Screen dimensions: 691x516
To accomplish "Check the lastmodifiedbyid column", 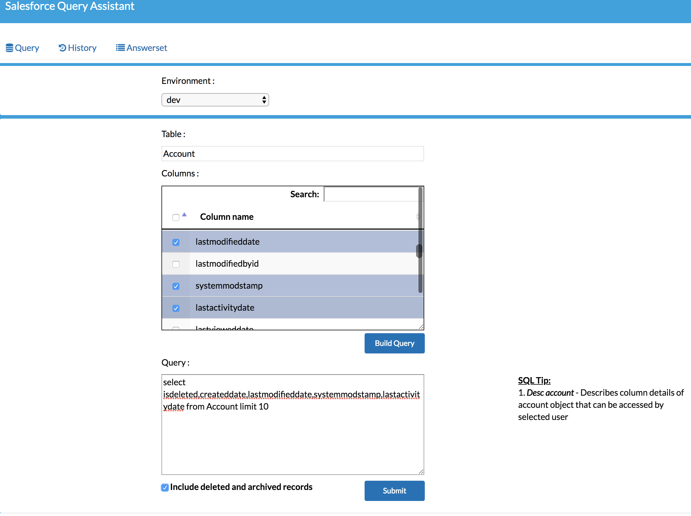I will 176,264.
